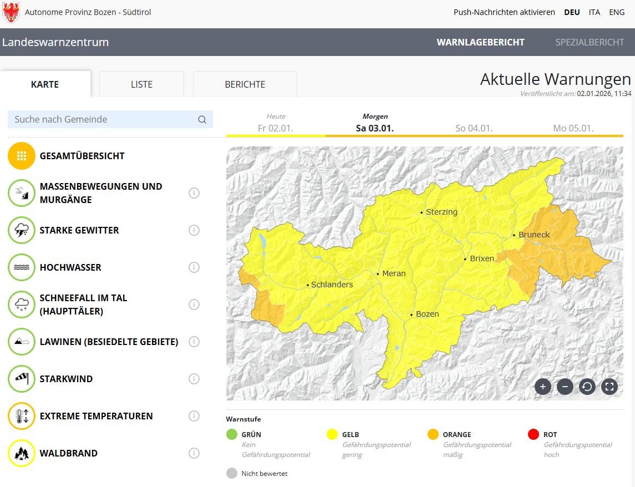The height and width of the screenshot is (487, 635).
Task: Open the Berichte tab
Action: tap(245, 84)
